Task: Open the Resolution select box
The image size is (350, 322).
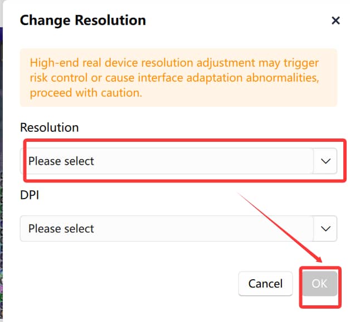Action: click(167, 161)
